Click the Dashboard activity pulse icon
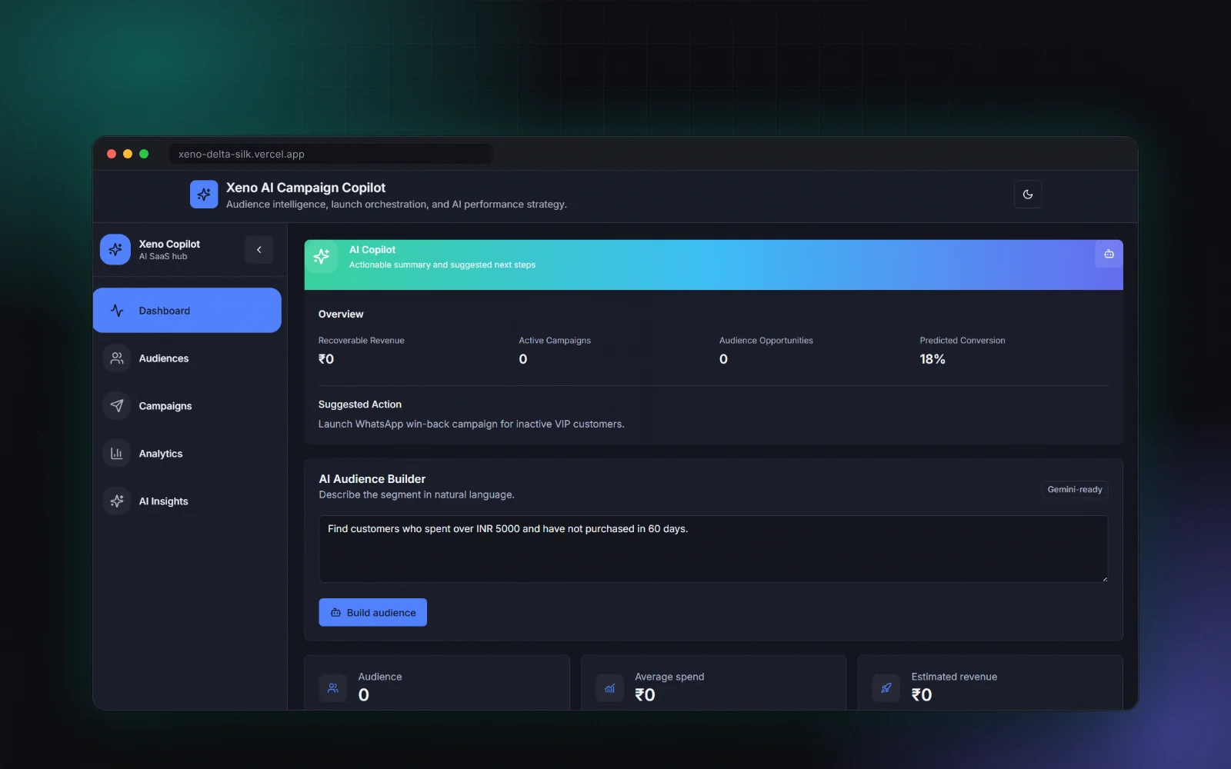 click(117, 311)
